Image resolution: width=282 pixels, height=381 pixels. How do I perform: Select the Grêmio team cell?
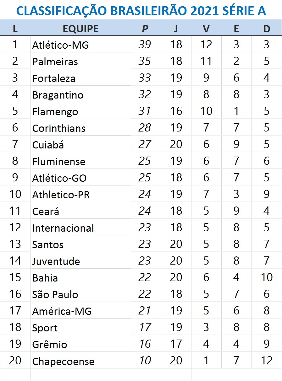pos(50,345)
